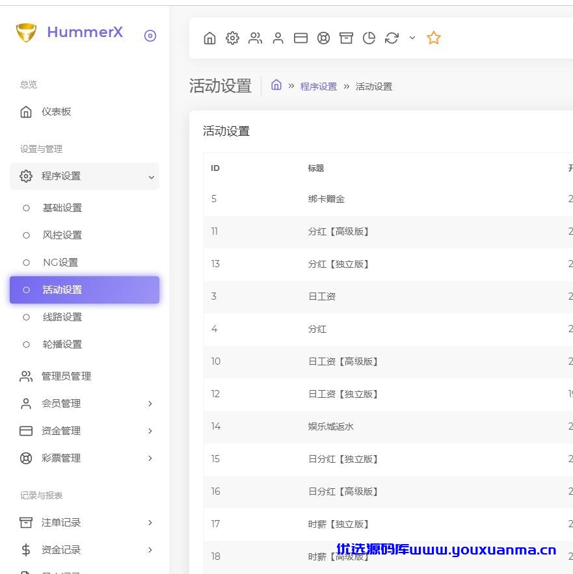This screenshot has width=573, height=574.
Task: Click the dollar icon next to 资金记录
Action: pyautogui.click(x=26, y=550)
